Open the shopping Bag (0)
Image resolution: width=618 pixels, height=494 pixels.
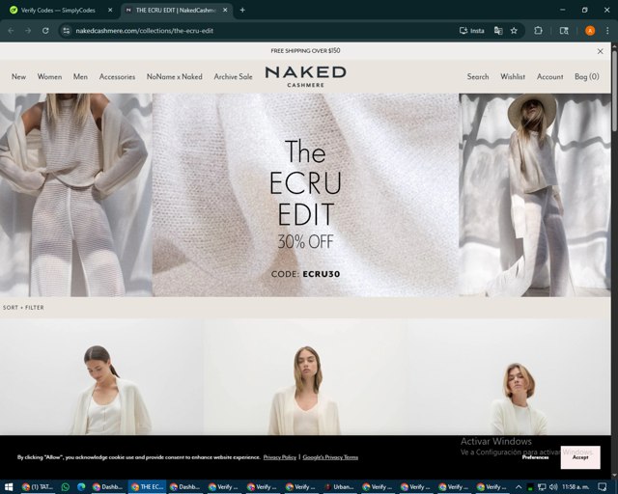(587, 77)
